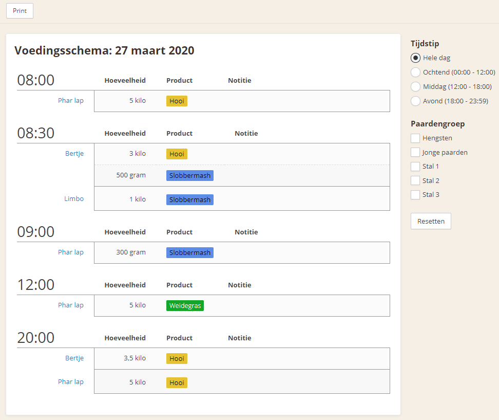Viewport: 499px width, 420px height.
Task: Pick Avond (18:00 - 23:59) radio option
Action: click(415, 101)
